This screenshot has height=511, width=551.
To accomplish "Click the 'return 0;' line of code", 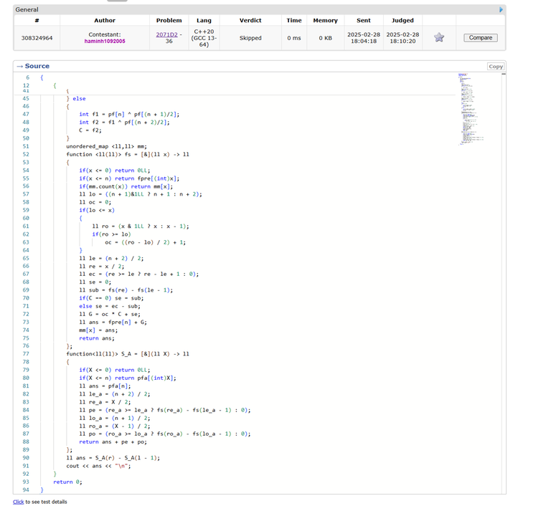I will pos(67,482).
